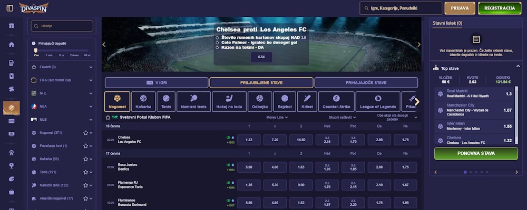Click the Iskanje search field in sidebar

62,26
